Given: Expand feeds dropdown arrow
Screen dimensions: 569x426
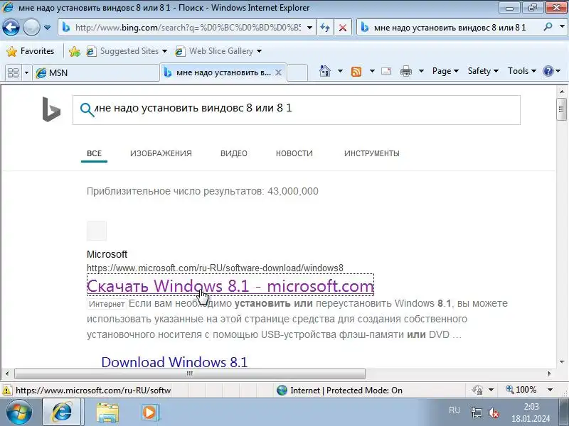Looking at the screenshot, I should 372,71.
